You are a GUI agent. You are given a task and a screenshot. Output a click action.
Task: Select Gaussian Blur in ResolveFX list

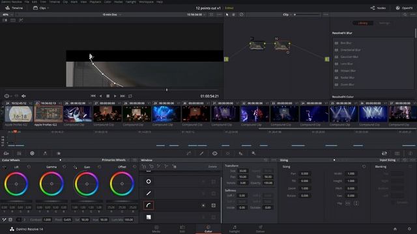349,57
